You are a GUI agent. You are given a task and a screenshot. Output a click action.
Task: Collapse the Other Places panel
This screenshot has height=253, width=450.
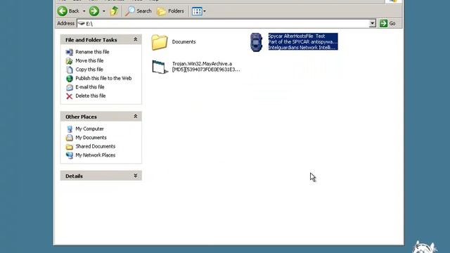tap(136, 117)
